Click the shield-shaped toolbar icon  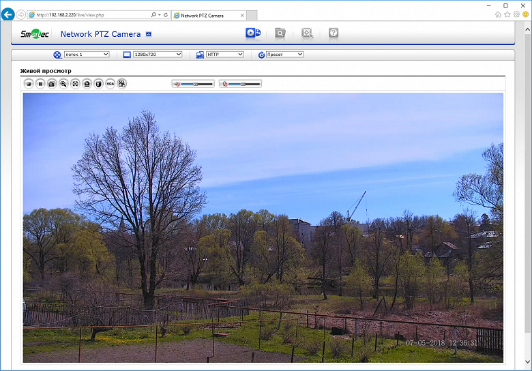click(x=98, y=84)
